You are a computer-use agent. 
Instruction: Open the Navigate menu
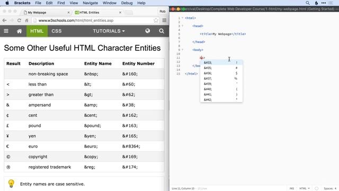tap(90, 3)
